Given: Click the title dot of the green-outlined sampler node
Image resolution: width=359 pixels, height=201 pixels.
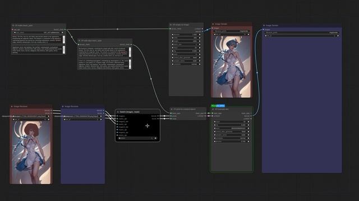Looking at the screenshot, I should tap(213, 109).
